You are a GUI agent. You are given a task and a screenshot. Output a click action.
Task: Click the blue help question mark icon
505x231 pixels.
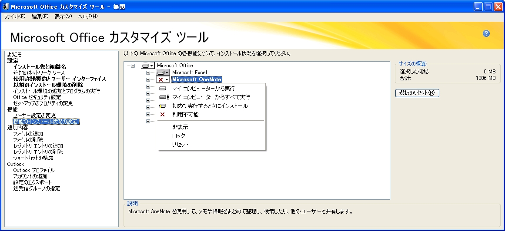click(486, 34)
